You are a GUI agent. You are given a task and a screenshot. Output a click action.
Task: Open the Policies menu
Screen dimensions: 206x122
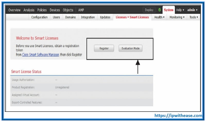[42, 10]
